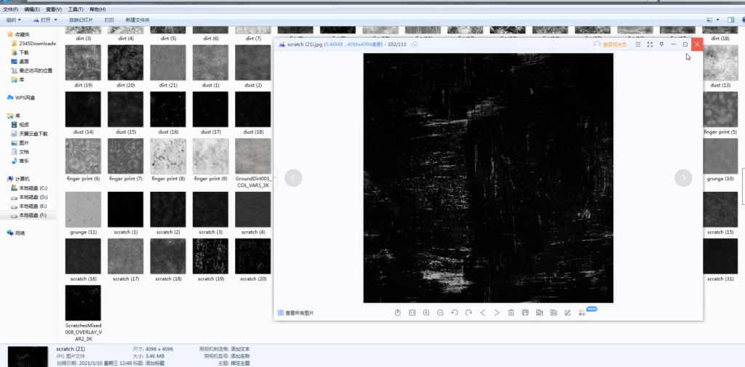
Task: Select 本地磁盘 (D:) in sidebar
Action: click(x=33, y=197)
